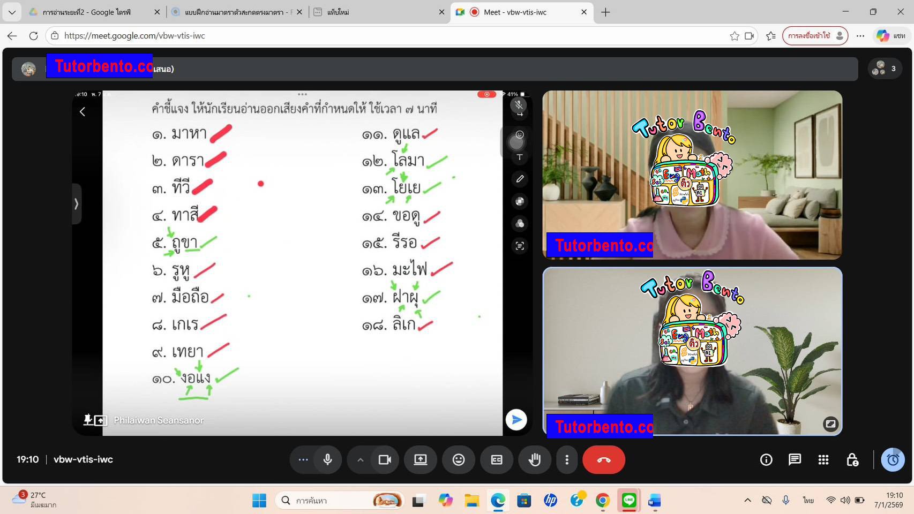Image resolution: width=914 pixels, height=514 pixels.
Task: Leave the call with red hang-up button
Action: point(603,459)
